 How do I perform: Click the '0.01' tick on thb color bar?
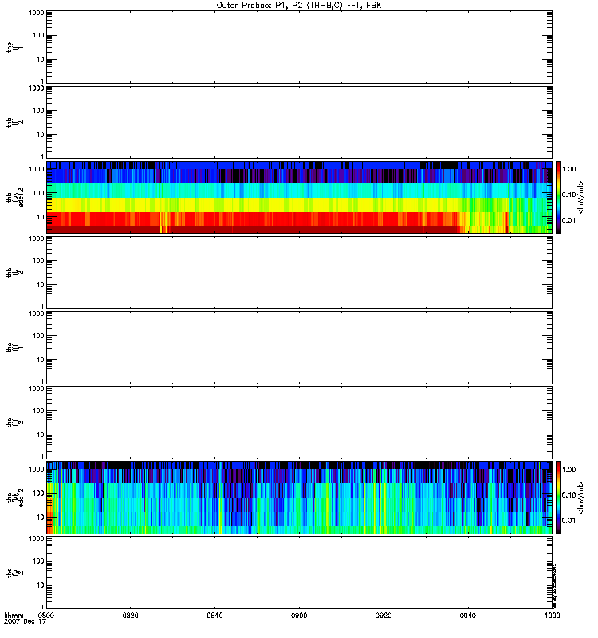(x=569, y=220)
